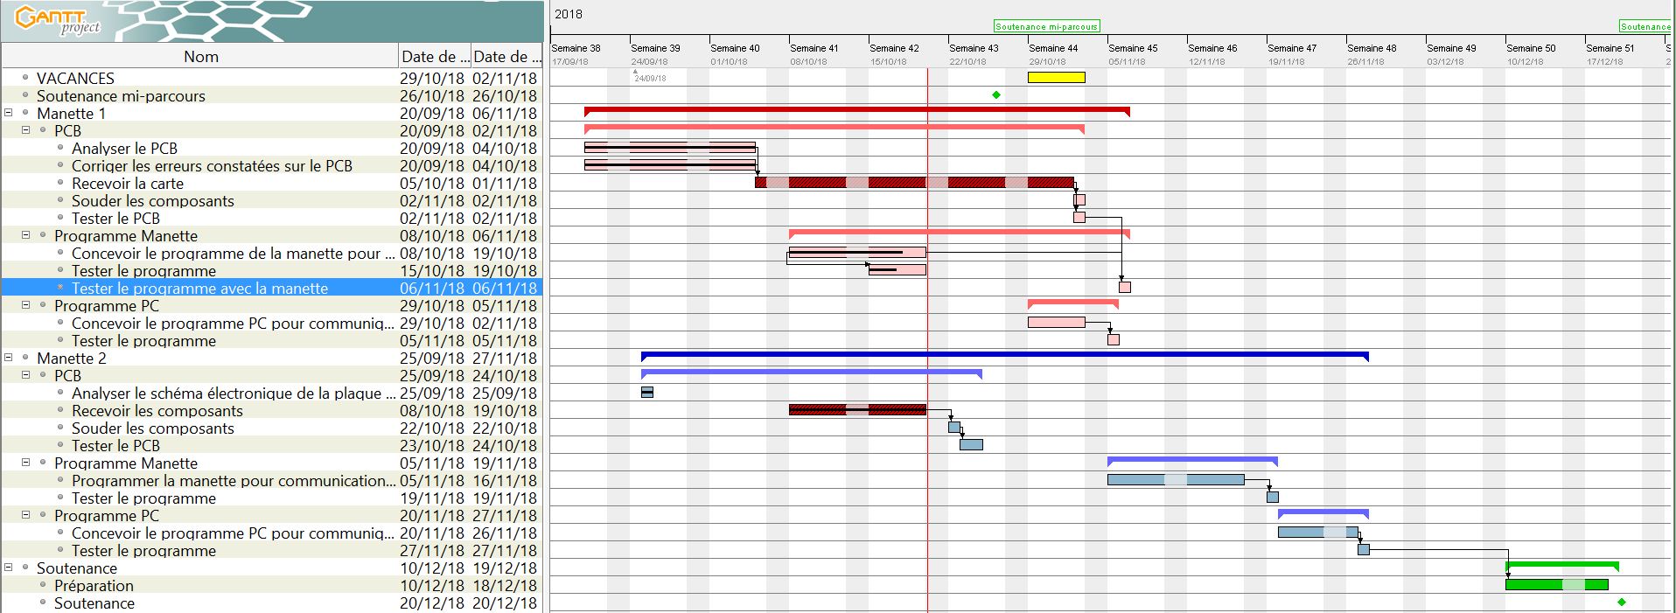Click the Soutenance mi-parcours label above the timeline
The height and width of the screenshot is (613, 1676).
(x=1046, y=27)
